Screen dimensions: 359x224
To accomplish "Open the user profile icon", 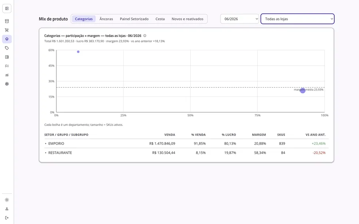I will point(7,209).
